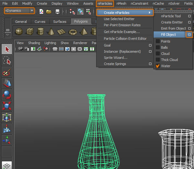Open the nMesh menu

point(122,4)
